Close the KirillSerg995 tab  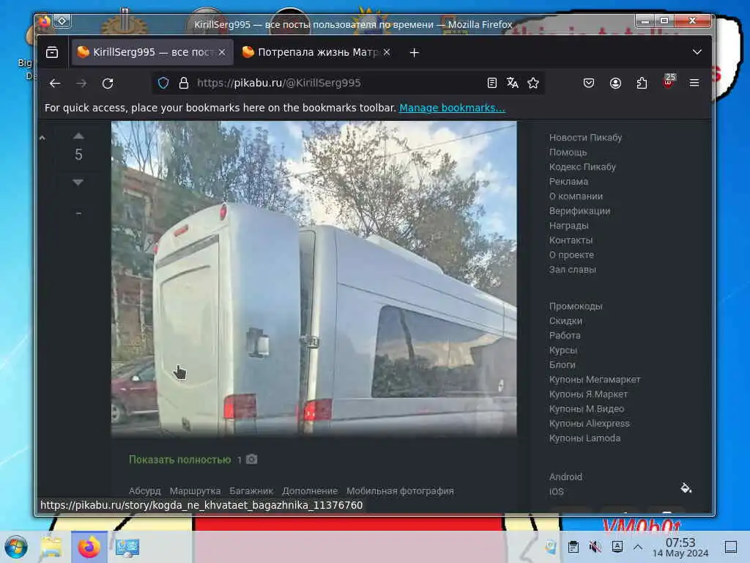222,52
